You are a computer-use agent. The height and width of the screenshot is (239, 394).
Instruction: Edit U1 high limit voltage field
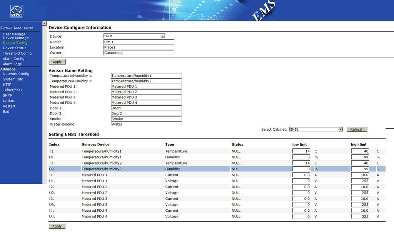[360, 181]
